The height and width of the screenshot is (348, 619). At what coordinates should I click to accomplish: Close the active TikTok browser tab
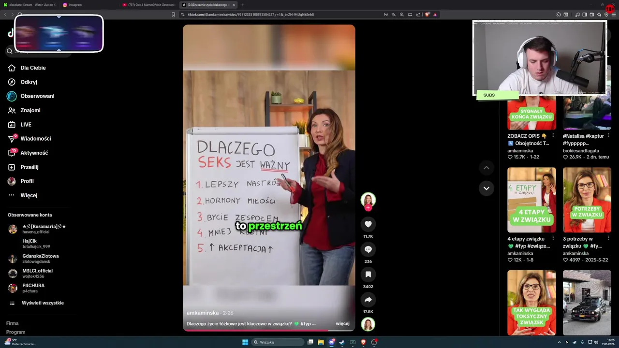[x=234, y=5]
